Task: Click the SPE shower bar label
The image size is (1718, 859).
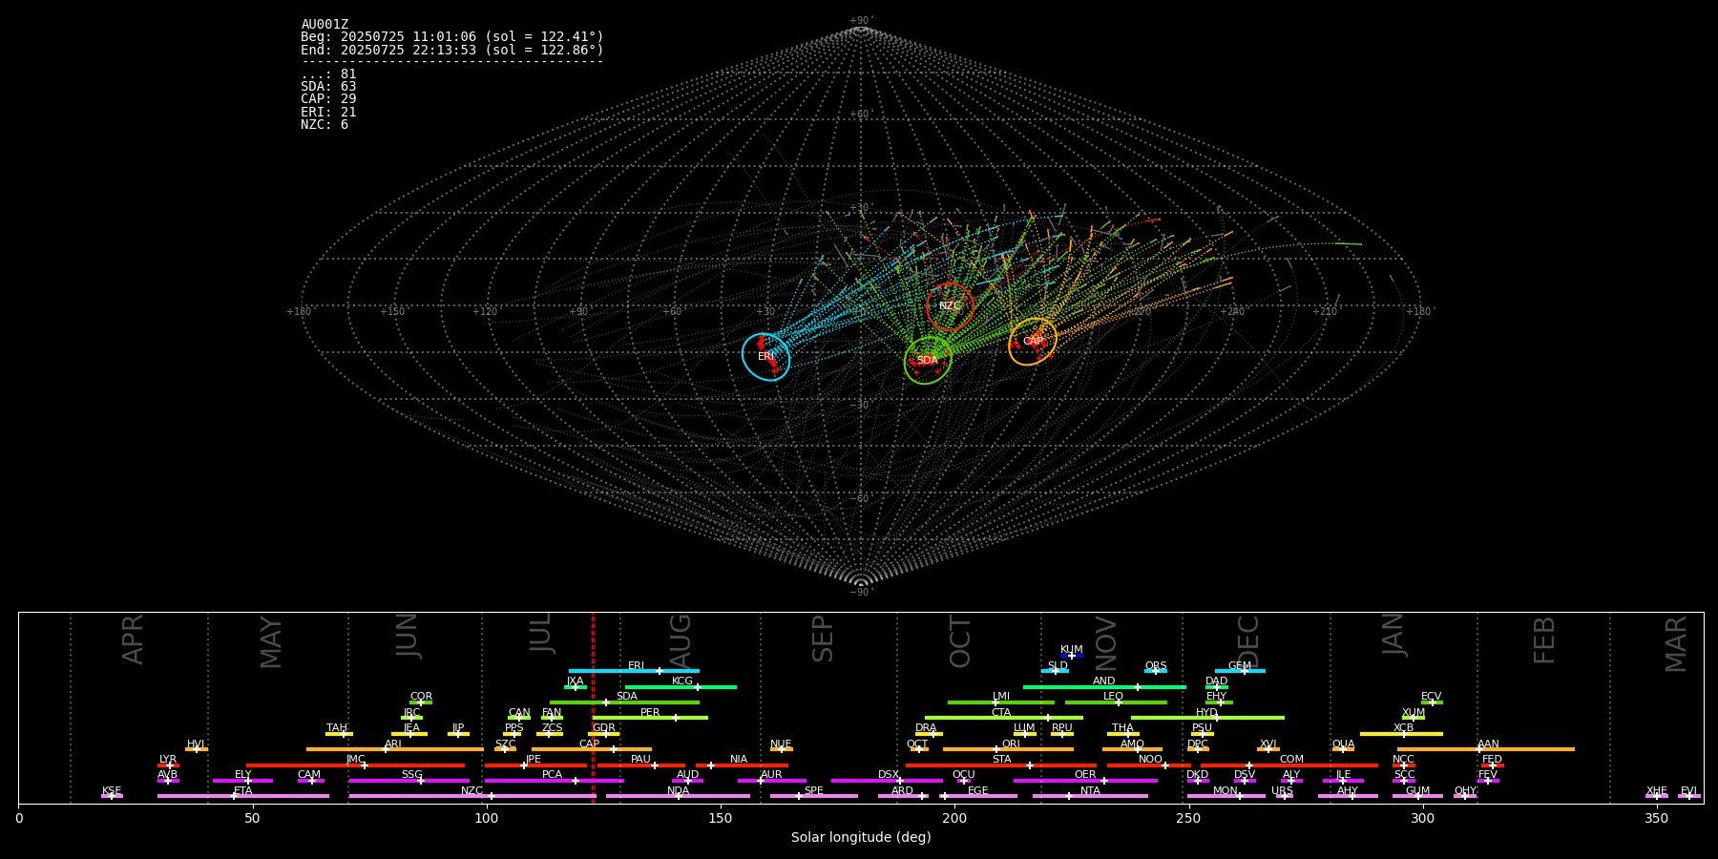Action: (814, 791)
